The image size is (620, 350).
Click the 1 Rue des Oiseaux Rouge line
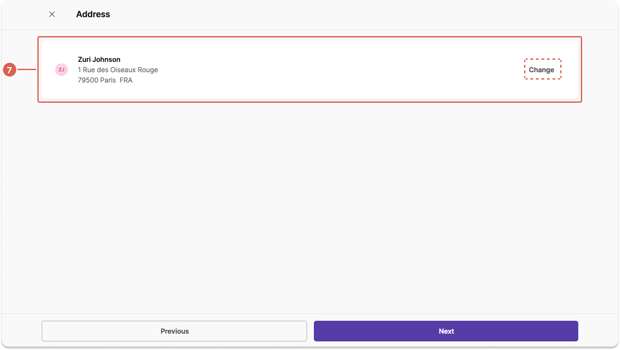(118, 70)
